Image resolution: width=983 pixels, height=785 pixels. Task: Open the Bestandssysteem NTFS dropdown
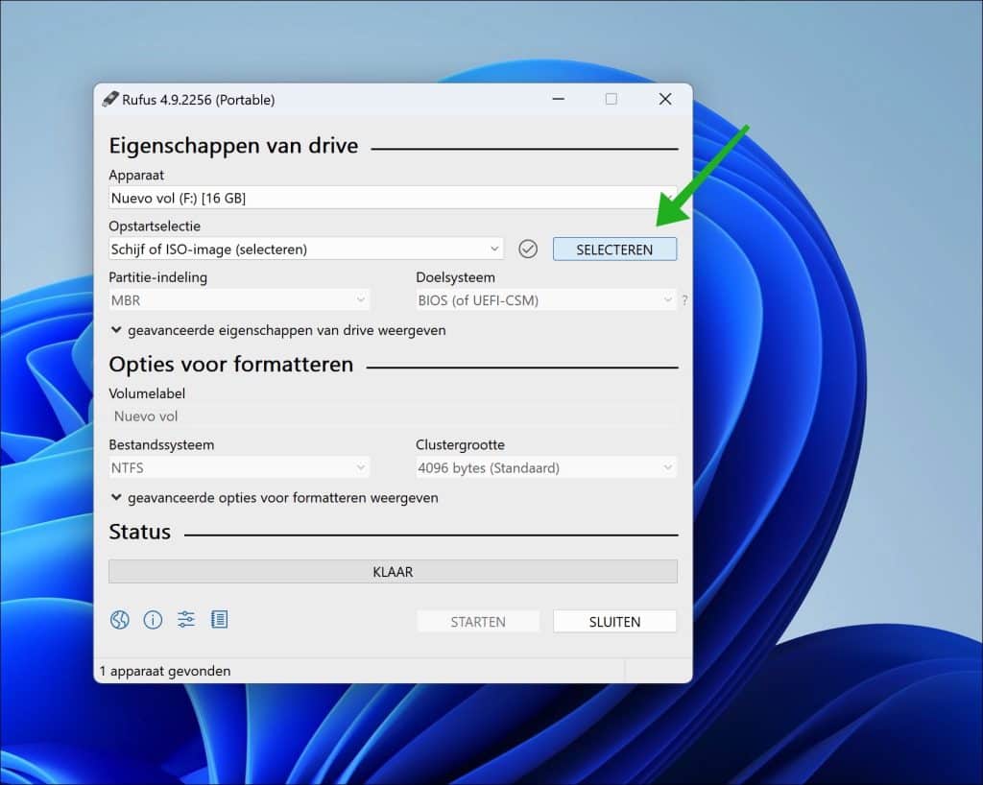point(239,468)
